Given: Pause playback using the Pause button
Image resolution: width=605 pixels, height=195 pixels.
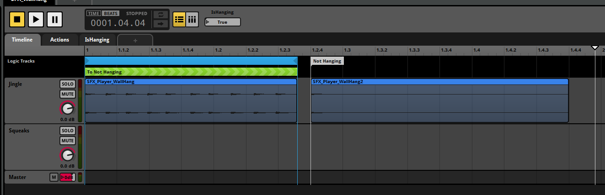Looking at the screenshot, I should tap(54, 19).
